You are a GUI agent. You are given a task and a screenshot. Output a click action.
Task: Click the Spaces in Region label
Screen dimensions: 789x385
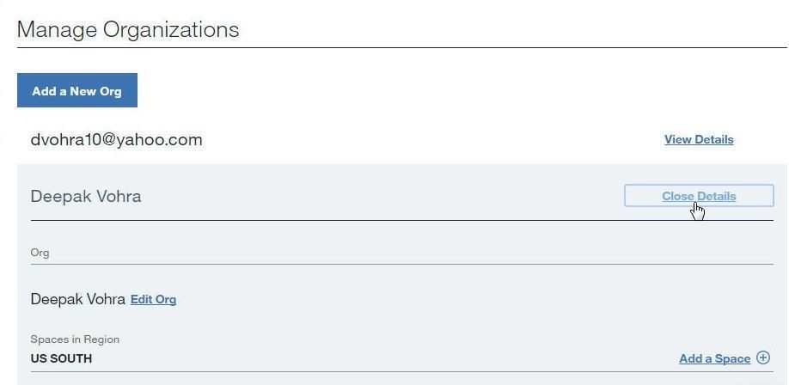(x=75, y=339)
